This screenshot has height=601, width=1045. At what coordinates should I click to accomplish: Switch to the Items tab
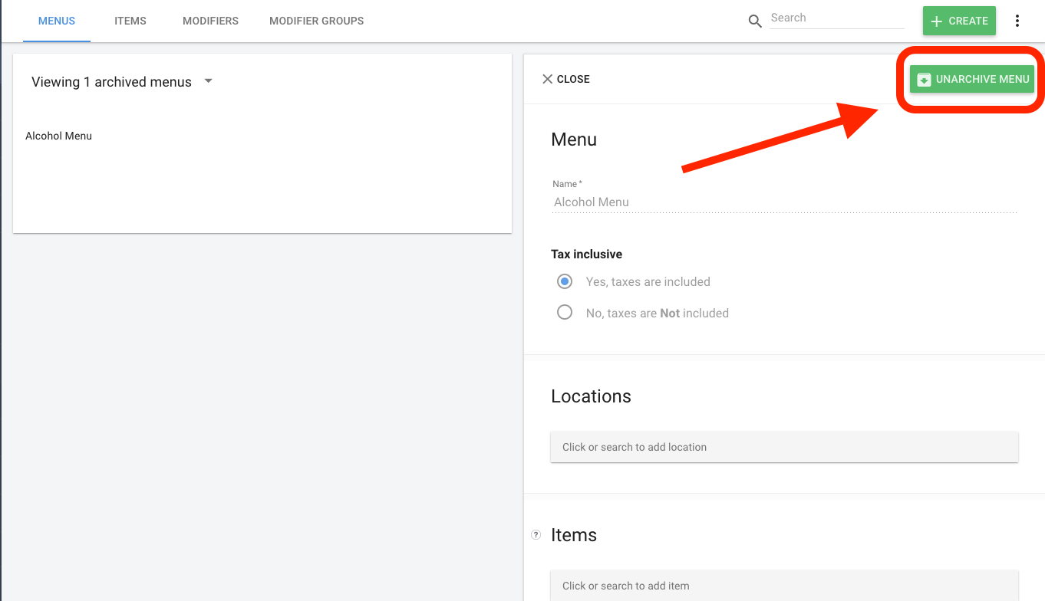(x=130, y=21)
